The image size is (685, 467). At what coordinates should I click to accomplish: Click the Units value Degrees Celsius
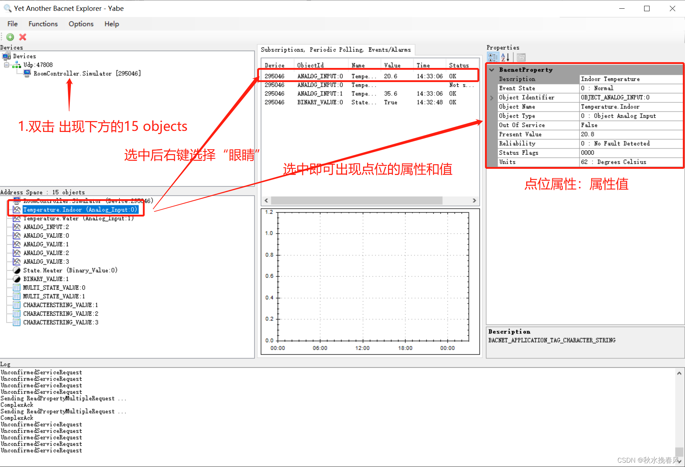pyautogui.click(x=631, y=162)
